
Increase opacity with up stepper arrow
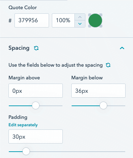(80, 17)
